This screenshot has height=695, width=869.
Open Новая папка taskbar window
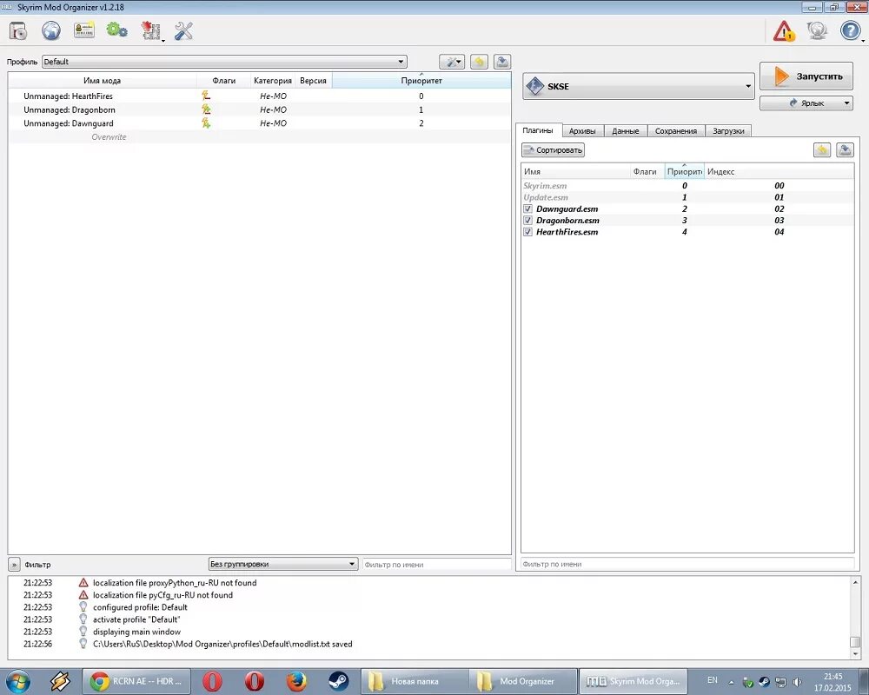(x=414, y=681)
